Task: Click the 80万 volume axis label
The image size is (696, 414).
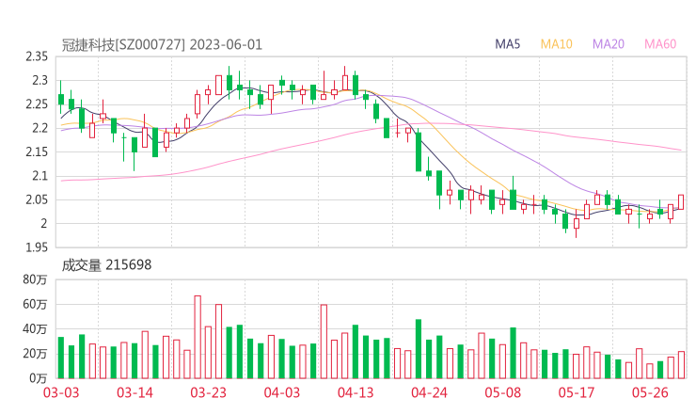Action: click(35, 279)
